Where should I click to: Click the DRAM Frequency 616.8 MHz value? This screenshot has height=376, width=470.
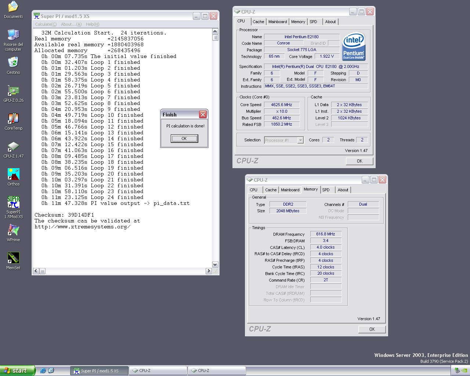326,234
